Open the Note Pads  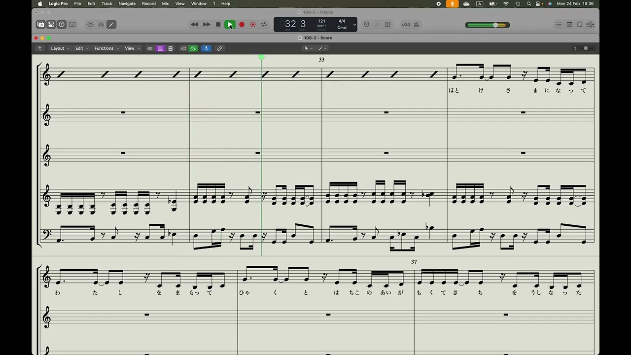[x=569, y=24]
